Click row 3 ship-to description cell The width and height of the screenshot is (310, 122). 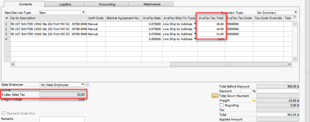[49, 34]
